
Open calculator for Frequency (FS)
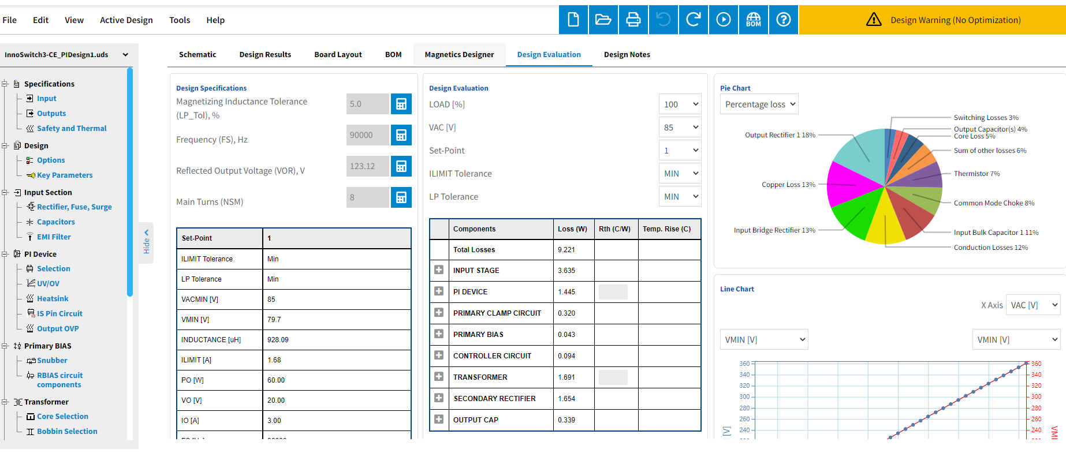coord(401,135)
